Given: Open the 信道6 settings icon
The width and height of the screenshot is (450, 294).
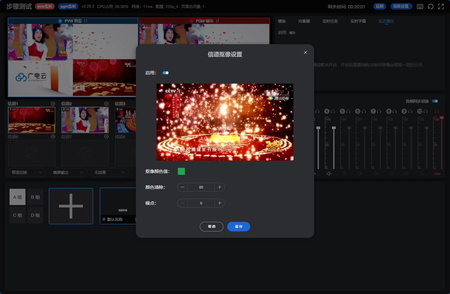Looking at the screenshot, I should (53, 137).
